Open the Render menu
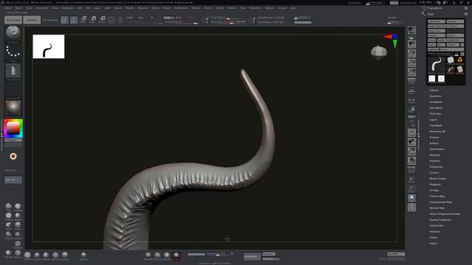Screen dimensions: 472x265 coord(196,8)
